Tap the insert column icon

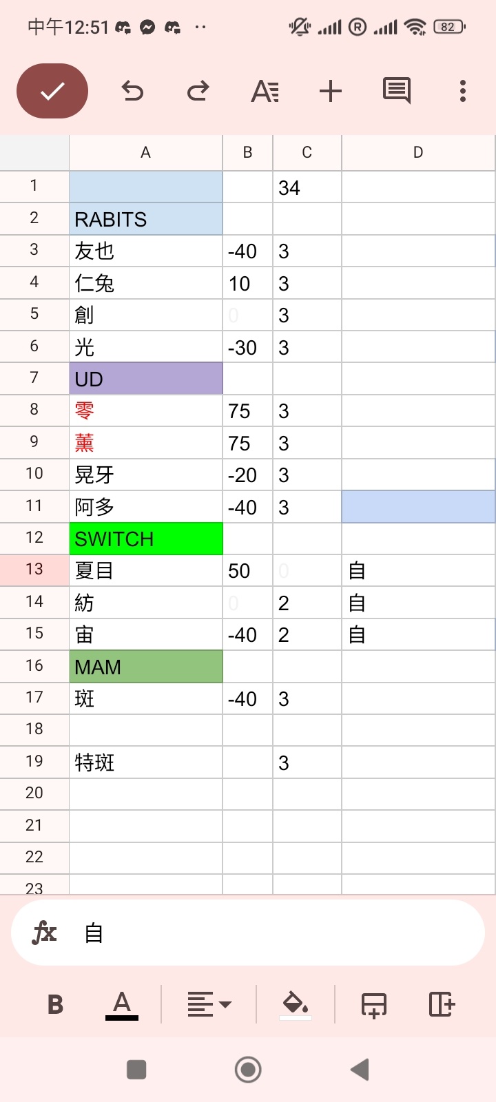click(x=442, y=1005)
